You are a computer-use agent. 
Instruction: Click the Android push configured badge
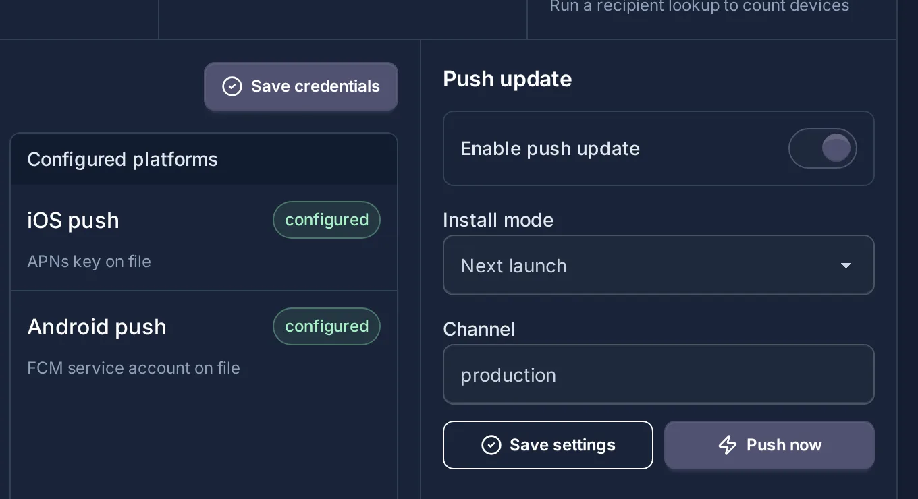click(327, 326)
